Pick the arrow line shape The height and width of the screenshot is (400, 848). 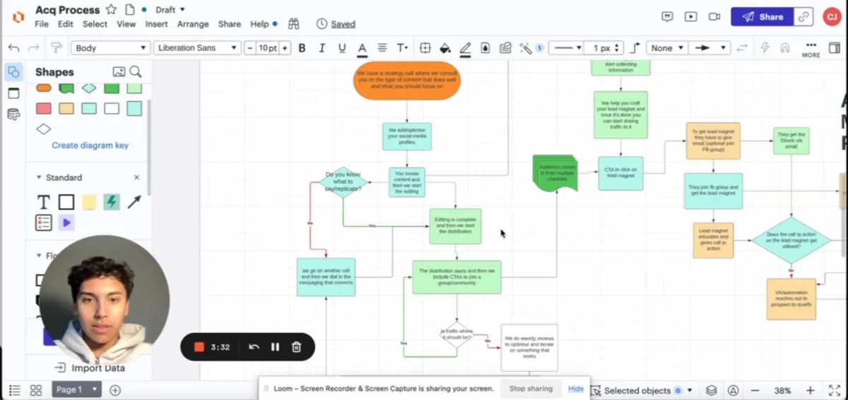pyautogui.click(x=134, y=202)
